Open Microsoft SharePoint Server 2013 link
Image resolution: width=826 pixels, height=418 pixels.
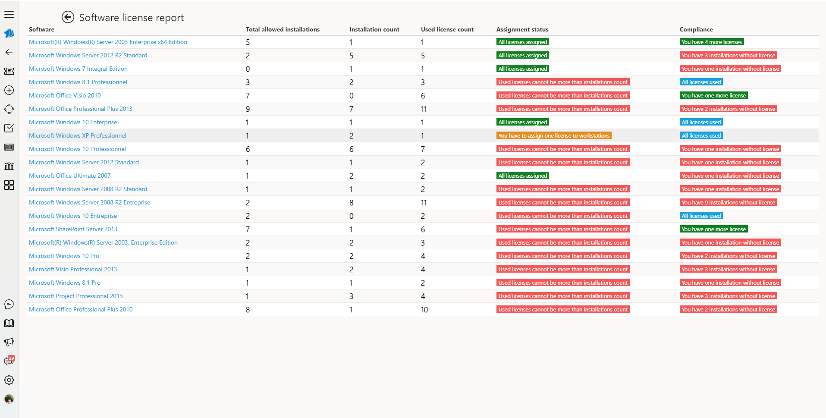(x=73, y=229)
